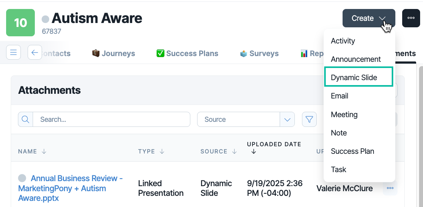Collapse the Create dropdown button

point(369,18)
